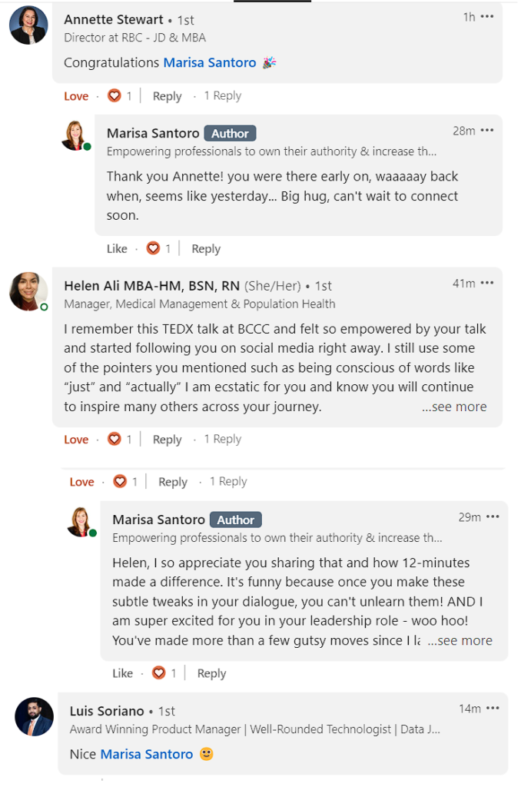The width and height of the screenshot is (521, 787).
Task: Reply to Annette Stewart's comment
Action: pyautogui.click(x=167, y=96)
